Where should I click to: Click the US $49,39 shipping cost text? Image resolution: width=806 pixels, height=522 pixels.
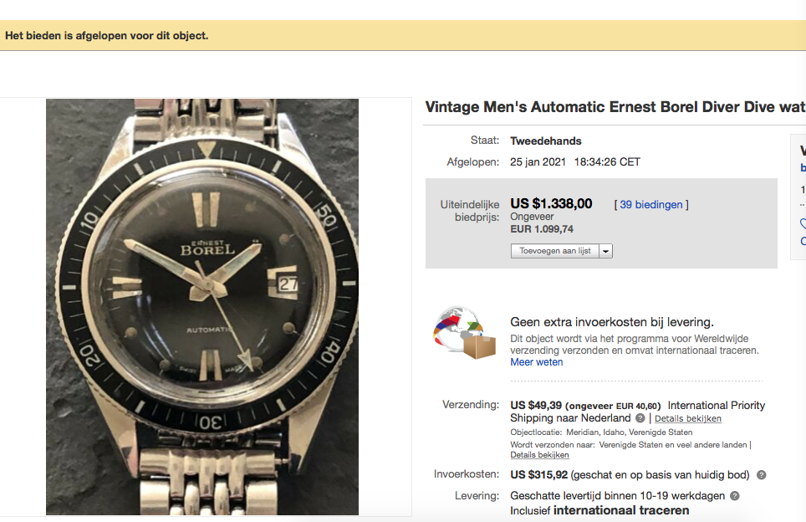tap(536, 405)
